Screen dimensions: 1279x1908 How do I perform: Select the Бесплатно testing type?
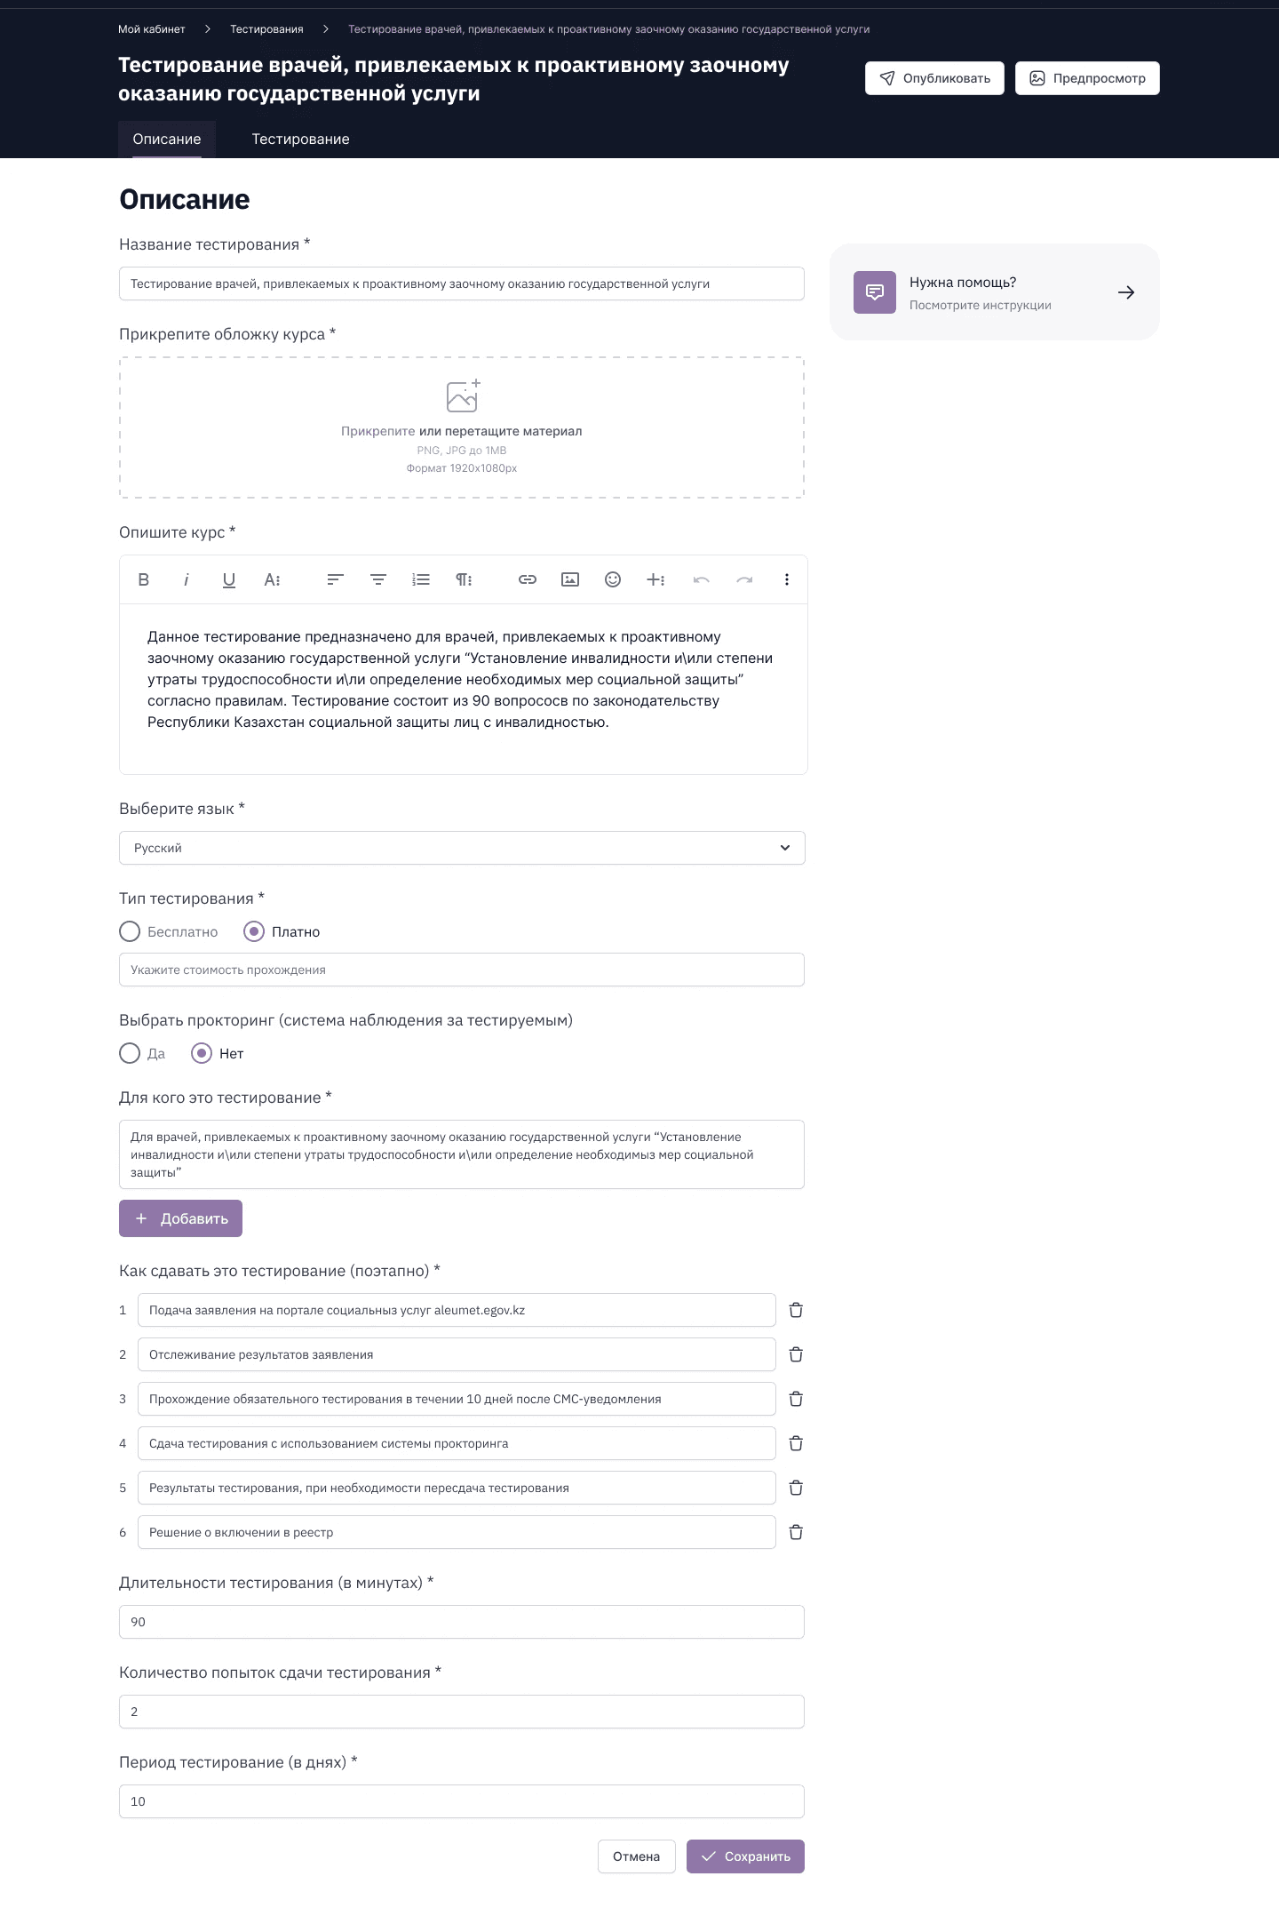coord(130,931)
